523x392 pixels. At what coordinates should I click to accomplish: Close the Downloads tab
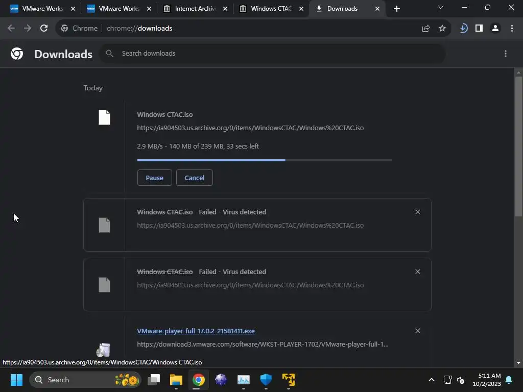pyautogui.click(x=377, y=9)
